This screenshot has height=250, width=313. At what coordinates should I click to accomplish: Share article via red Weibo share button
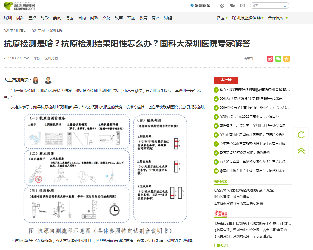(x=270, y=59)
